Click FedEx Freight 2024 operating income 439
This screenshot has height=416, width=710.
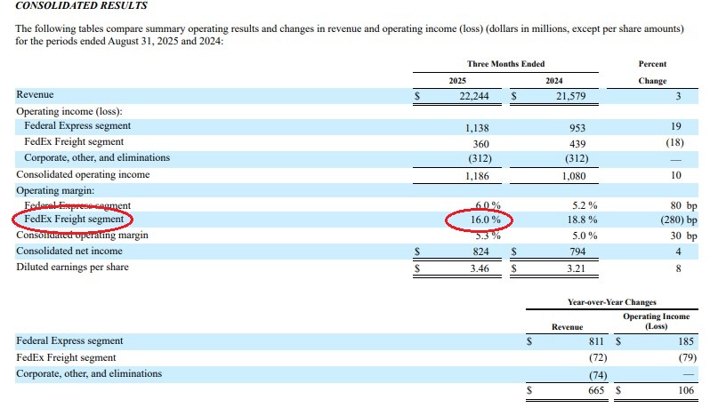(x=577, y=144)
